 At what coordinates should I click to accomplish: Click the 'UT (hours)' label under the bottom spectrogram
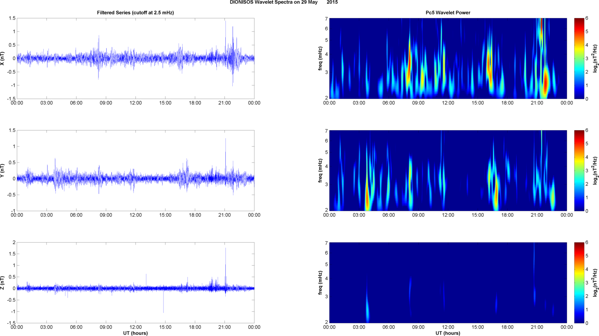tap(448, 333)
